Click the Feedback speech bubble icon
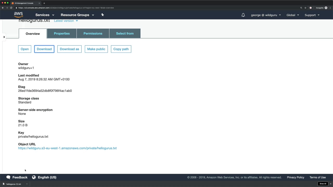Viewport: 333px width, 187px height. (8, 177)
